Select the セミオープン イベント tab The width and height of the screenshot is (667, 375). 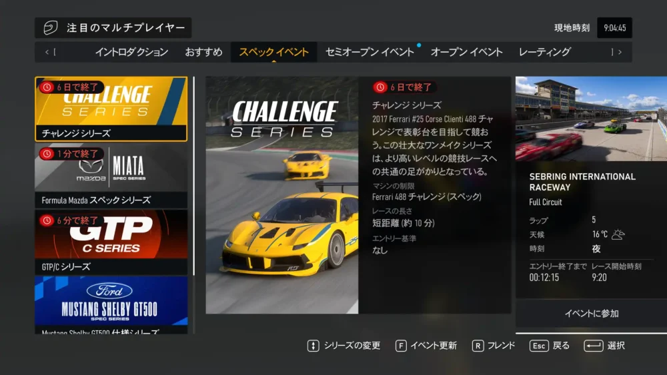pyautogui.click(x=370, y=52)
